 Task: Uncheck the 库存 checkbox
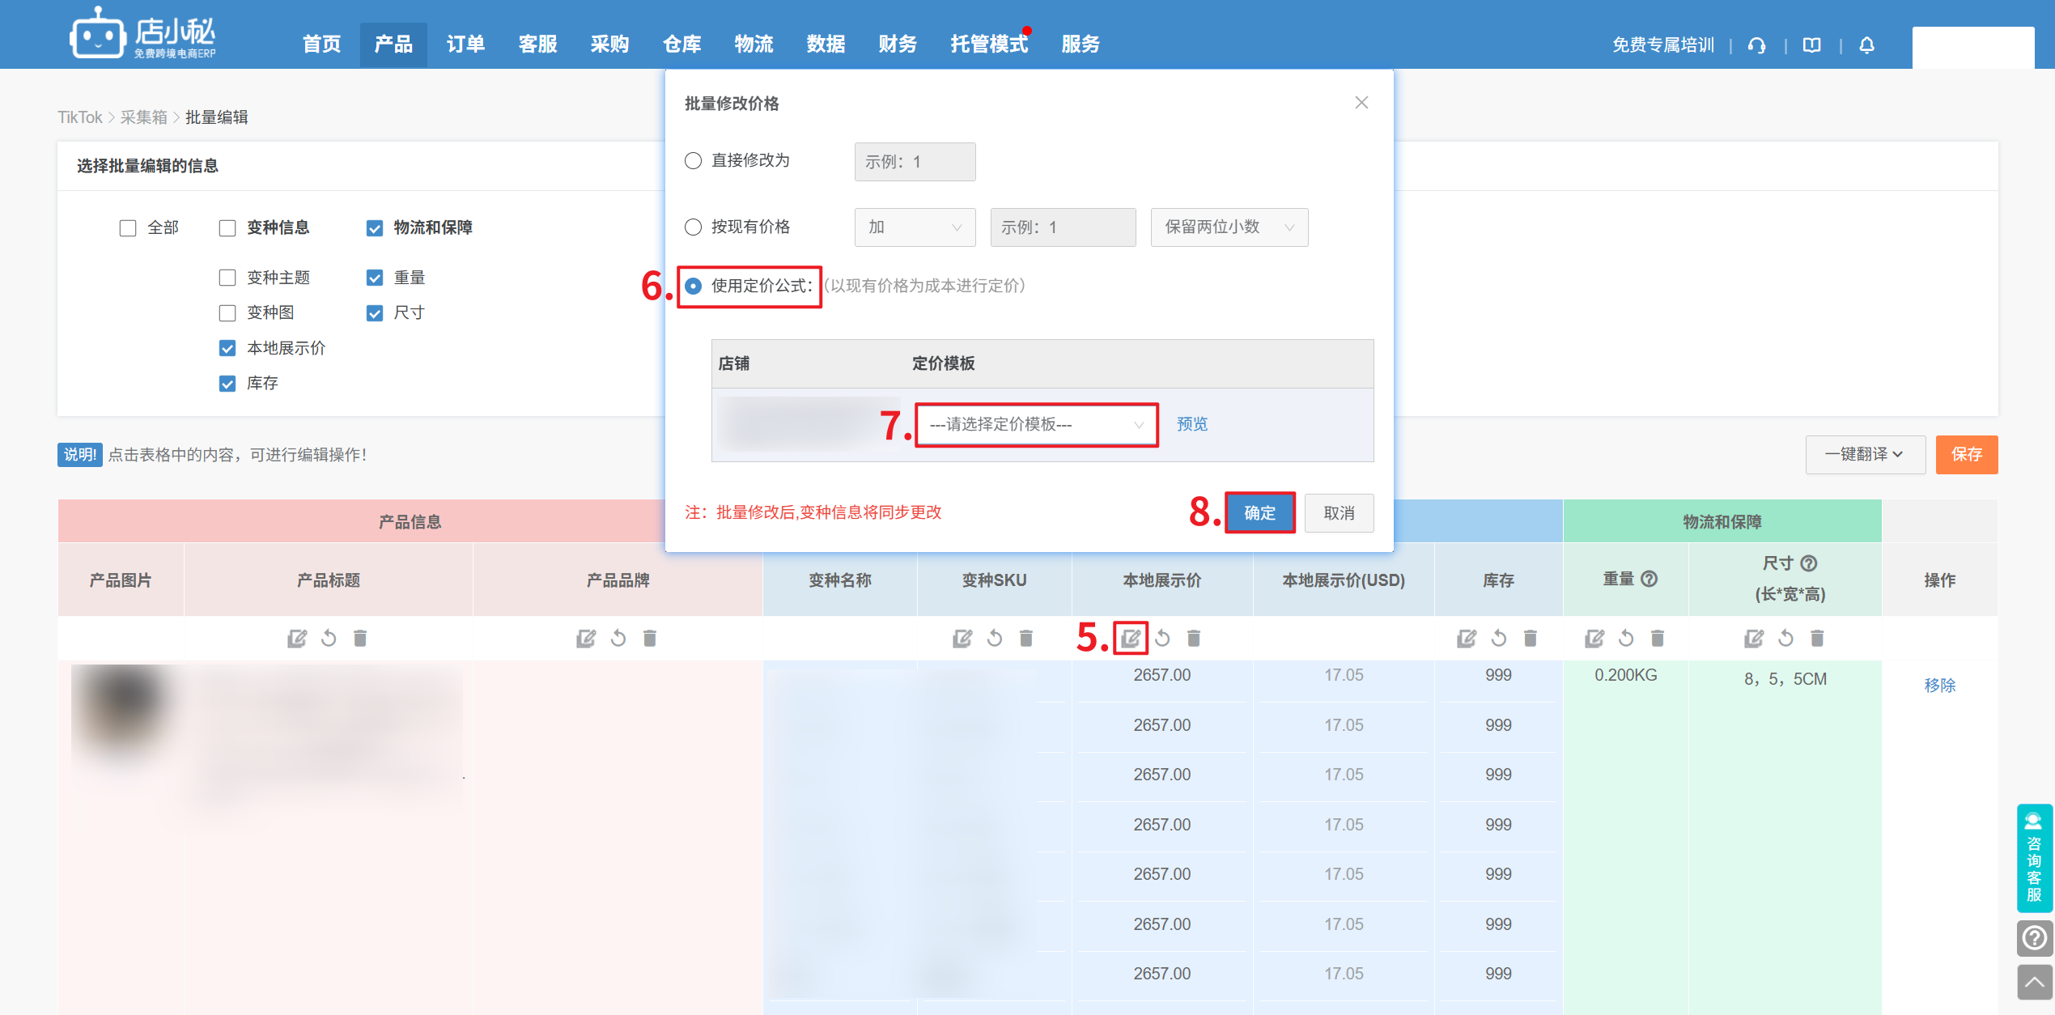click(227, 384)
